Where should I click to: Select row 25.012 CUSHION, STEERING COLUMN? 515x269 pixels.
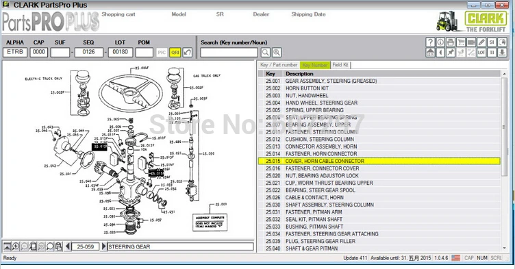pyautogui.click(x=379, y=139)
